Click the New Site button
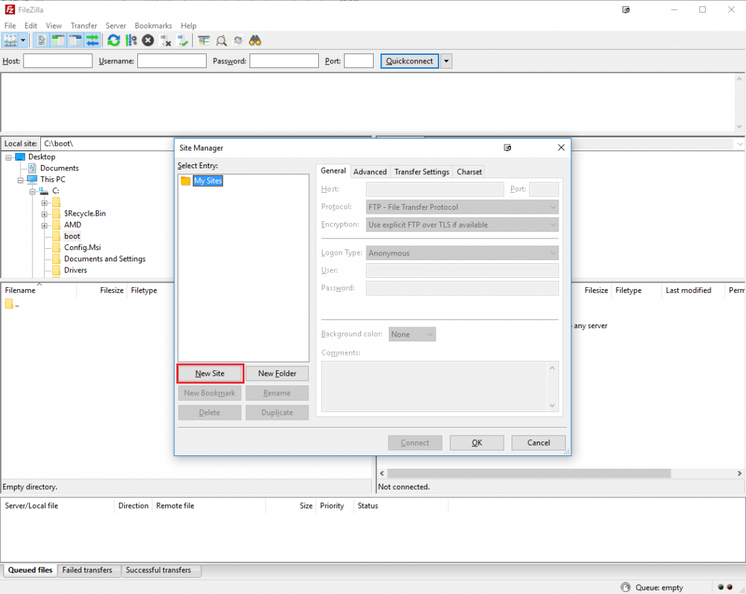This screenshot has height=594, width=746. click(210, 374)
